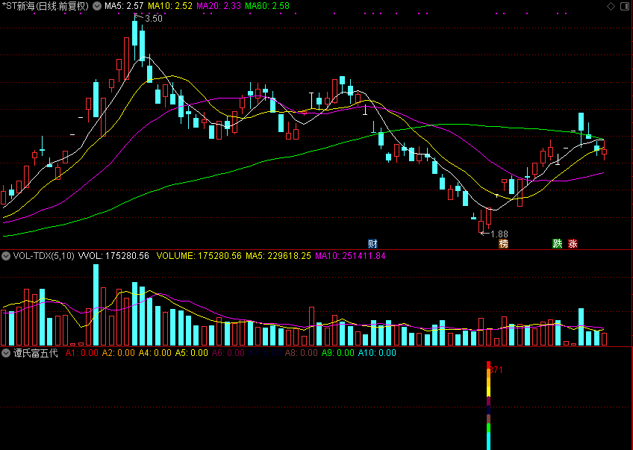Click the 3.50 high price marker
Screen dimensions: 633x450
154,19
